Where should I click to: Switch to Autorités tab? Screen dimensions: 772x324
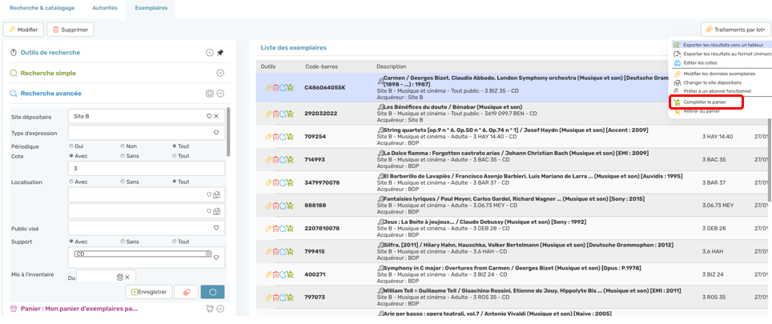[x=105, y=8]
